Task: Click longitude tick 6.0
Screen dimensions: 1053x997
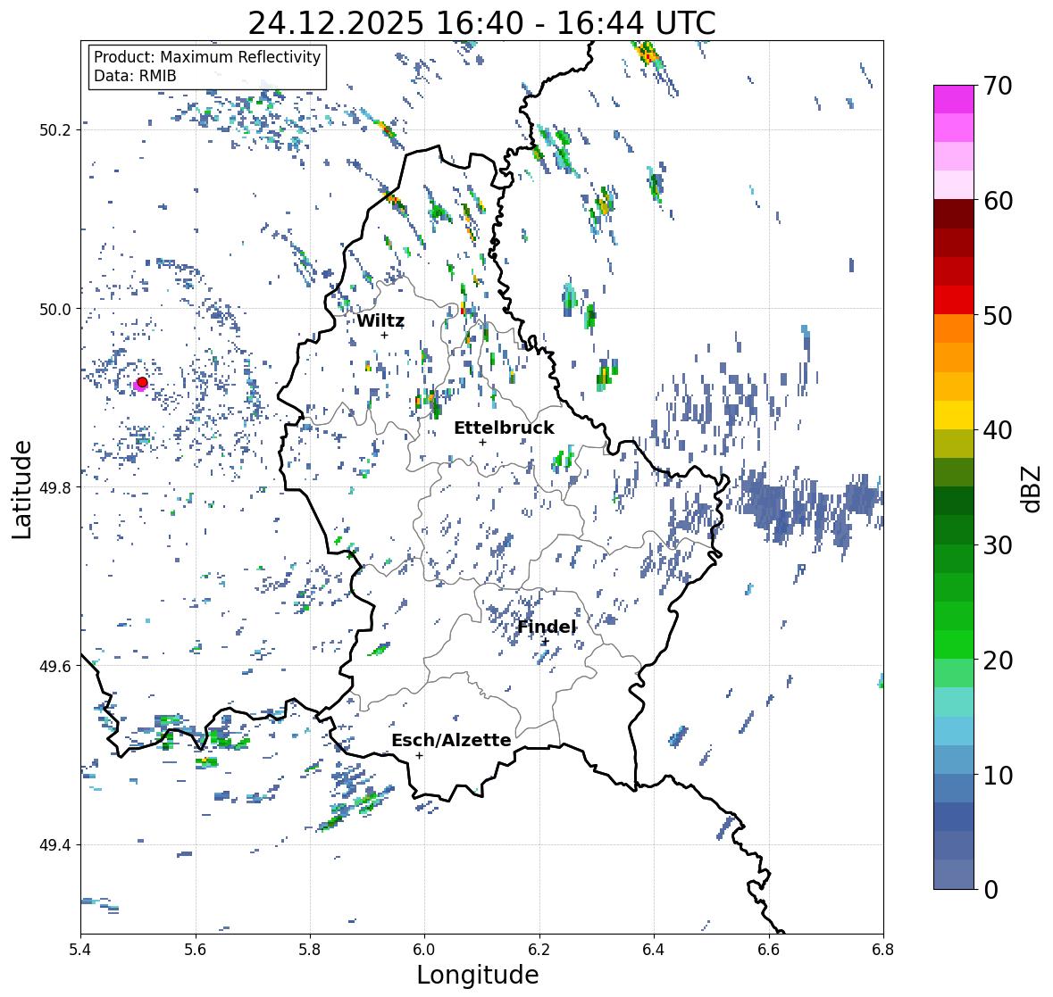Action: click(x=424, y=949)
